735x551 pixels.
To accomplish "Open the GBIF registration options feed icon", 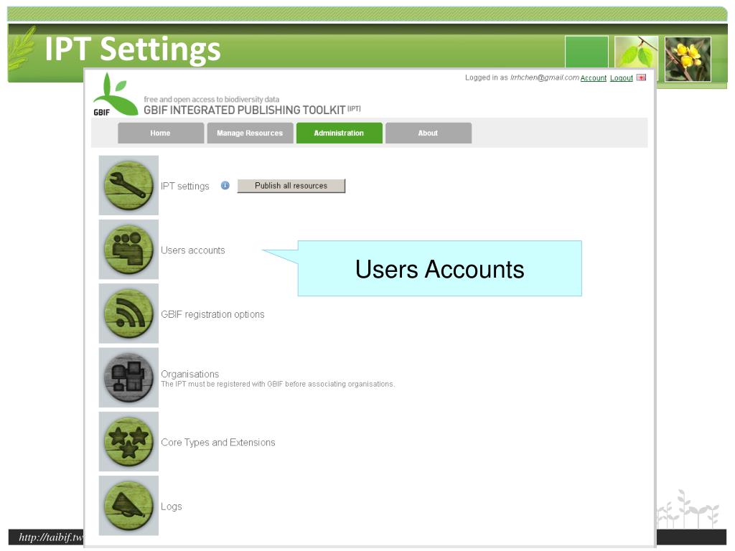I will [x=128, y=314].
